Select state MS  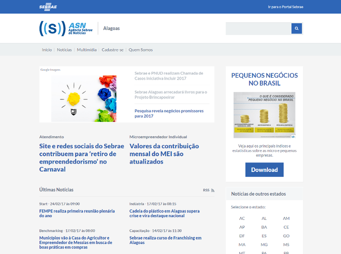286,245
